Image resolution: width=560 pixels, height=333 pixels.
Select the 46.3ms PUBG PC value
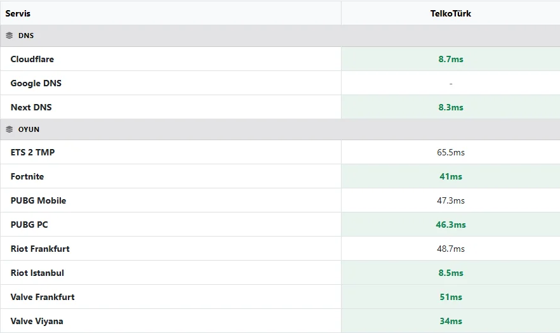pos(451,225)
